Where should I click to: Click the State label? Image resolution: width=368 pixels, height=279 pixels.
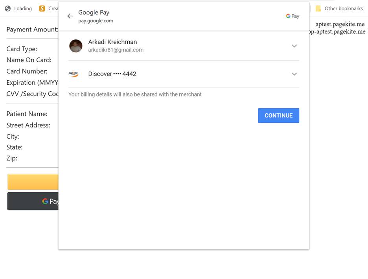pyautogui.click(x=14, y=147)
